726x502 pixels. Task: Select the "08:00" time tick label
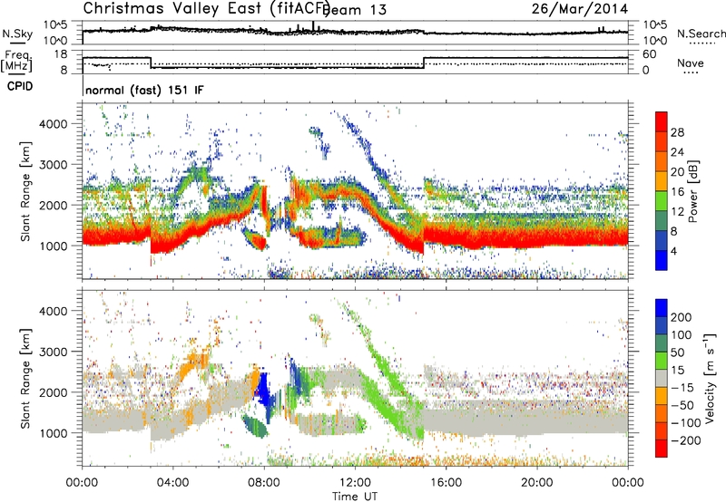coord(264,483)
